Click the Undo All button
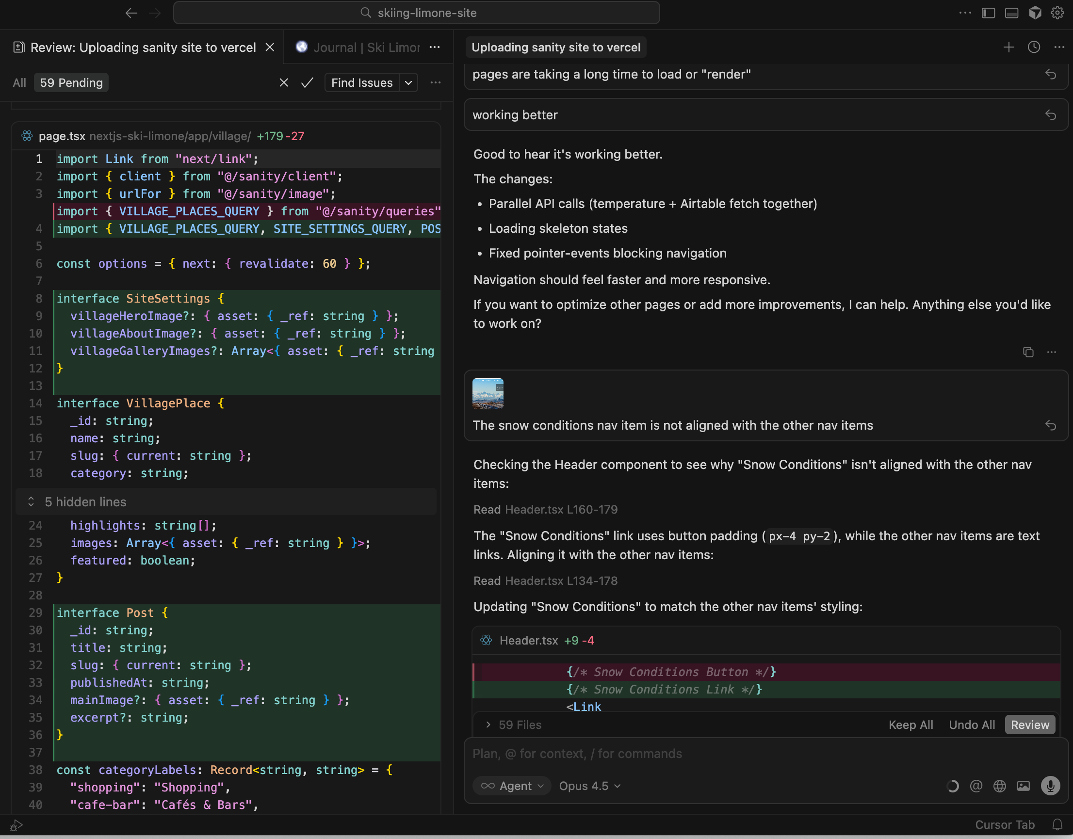The width and height of the screenshot is (1073, 839). point(971,725)
